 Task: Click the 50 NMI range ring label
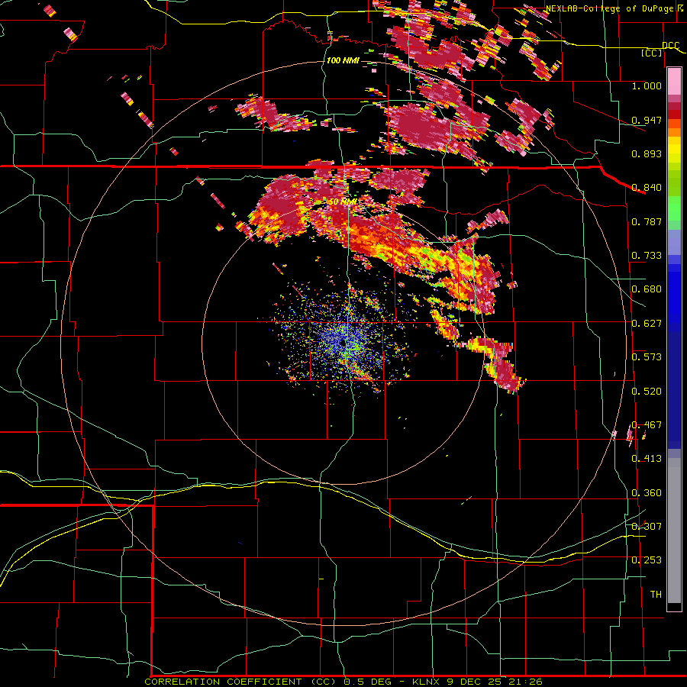click(342, 202)
